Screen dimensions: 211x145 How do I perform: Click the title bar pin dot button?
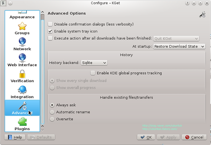10,3
